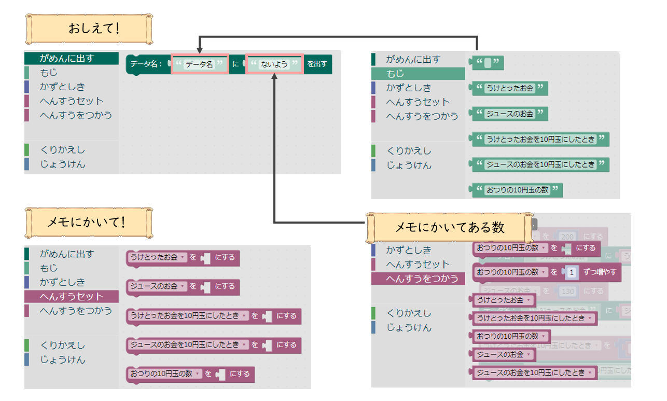667x401 pixels.
Task: Click the メモにかいてある数 scroll banner
Action: coord(449,227)
